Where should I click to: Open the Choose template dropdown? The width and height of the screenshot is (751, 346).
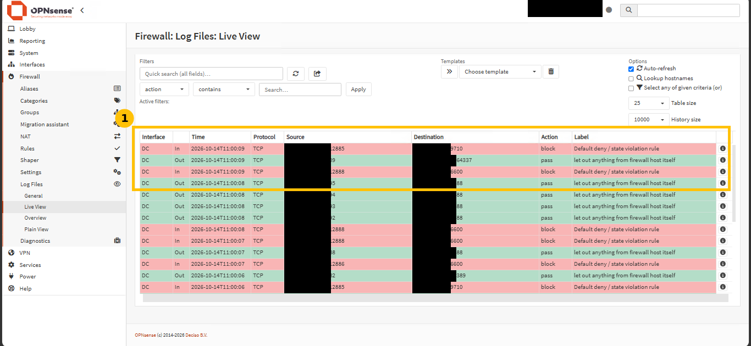click(x=500, y=71)
